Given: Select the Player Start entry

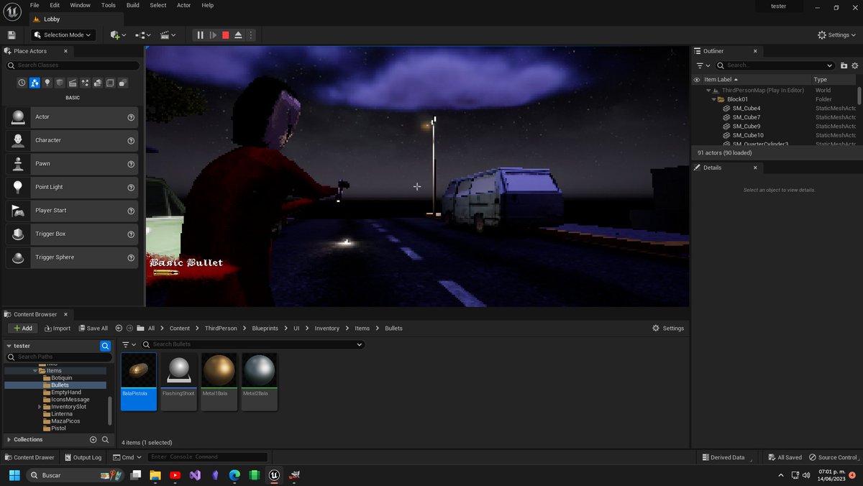Looking at the screenshot, I should pyautogui.click(x=72, y=211).
